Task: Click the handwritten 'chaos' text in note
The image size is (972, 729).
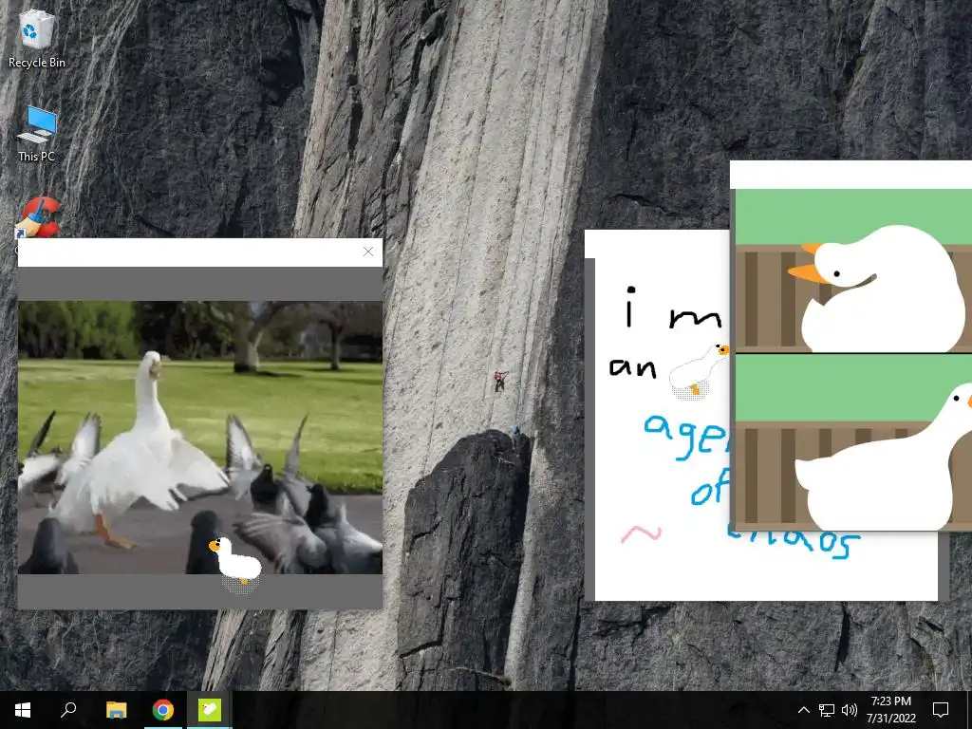Action: click(794, 541)
